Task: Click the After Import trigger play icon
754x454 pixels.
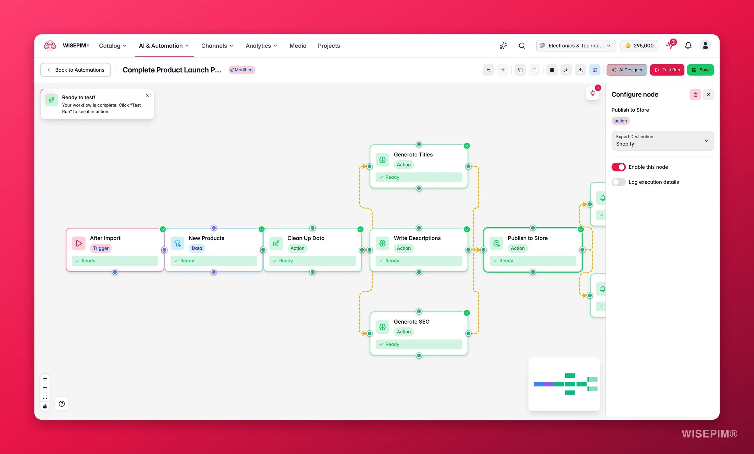Action: pyautogui.click(x=79, y=243)
